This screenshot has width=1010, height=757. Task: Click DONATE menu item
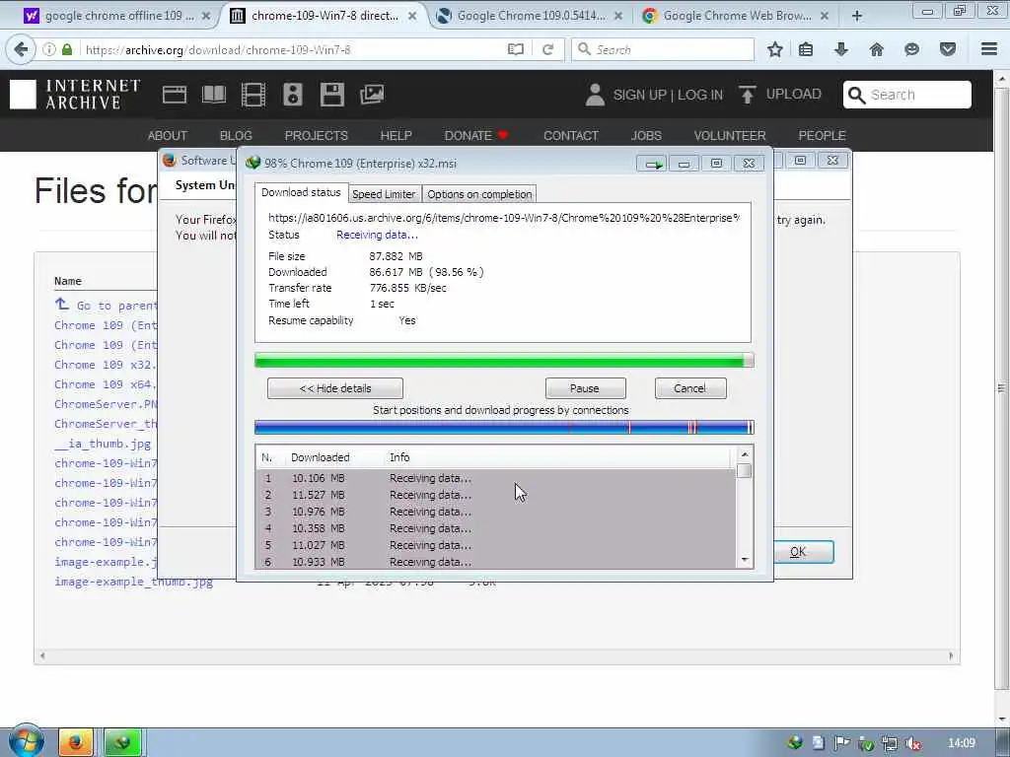coord(476,135)
